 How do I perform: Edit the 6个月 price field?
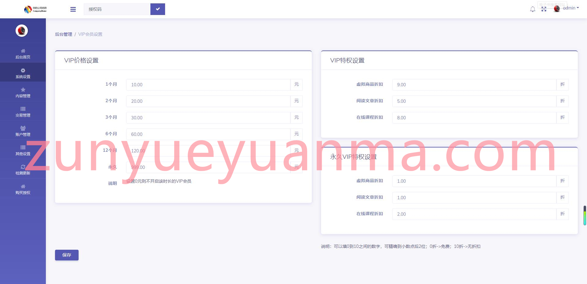[208, 134]
